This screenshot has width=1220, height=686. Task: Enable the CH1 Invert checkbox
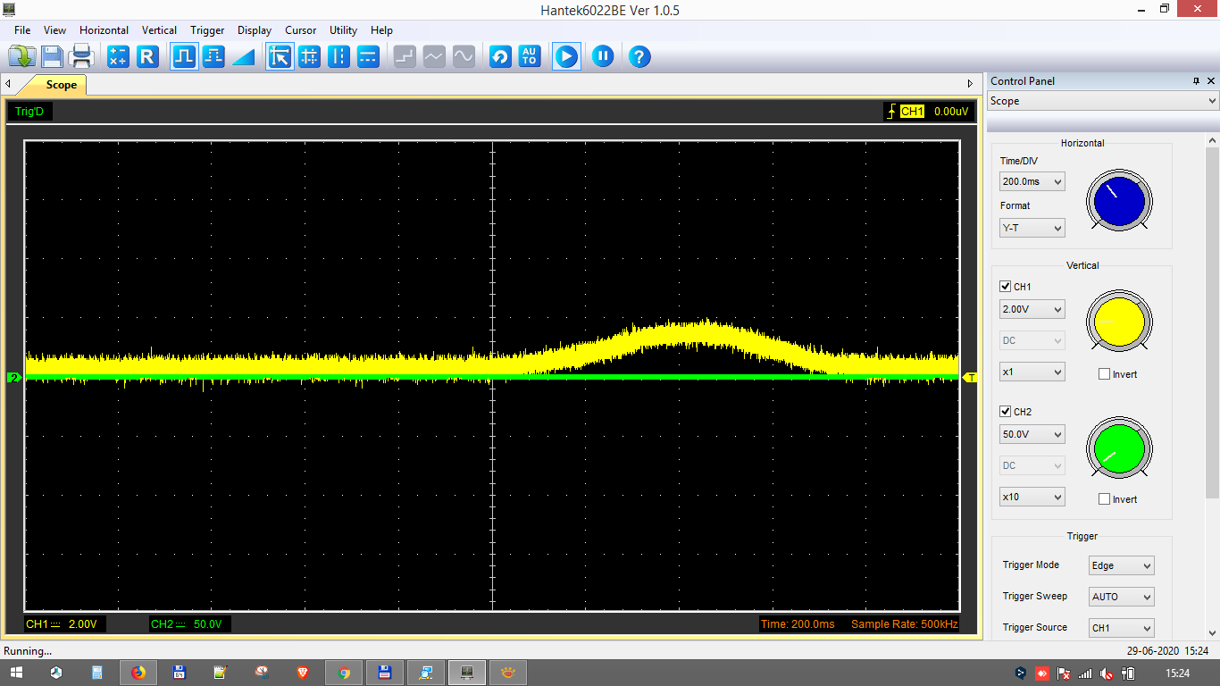1105,374
